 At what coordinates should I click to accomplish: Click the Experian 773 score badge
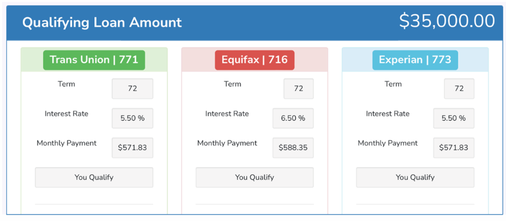pos(415,60)
